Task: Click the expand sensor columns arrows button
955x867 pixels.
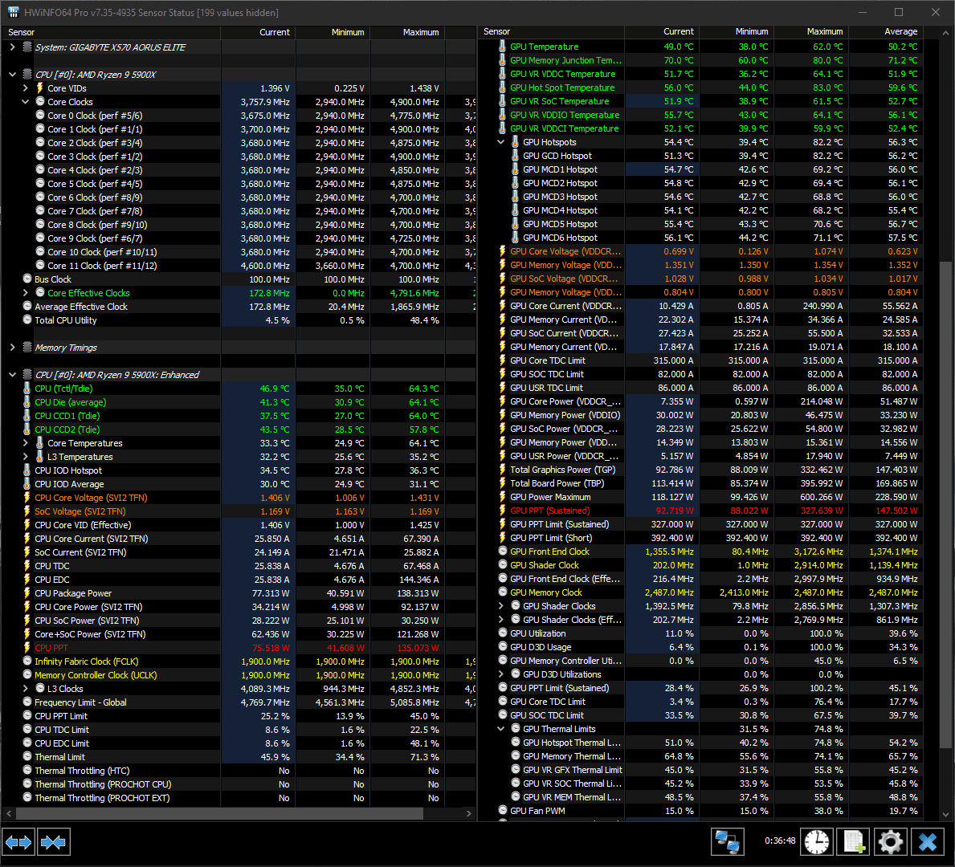Action: coord(19,843)
